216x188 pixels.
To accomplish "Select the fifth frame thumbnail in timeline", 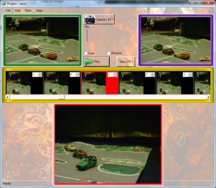I will point(169,83).
